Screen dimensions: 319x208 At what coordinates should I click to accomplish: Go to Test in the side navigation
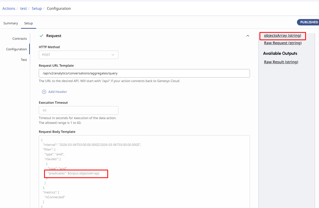pyautogui.click(x=24, y=60)
